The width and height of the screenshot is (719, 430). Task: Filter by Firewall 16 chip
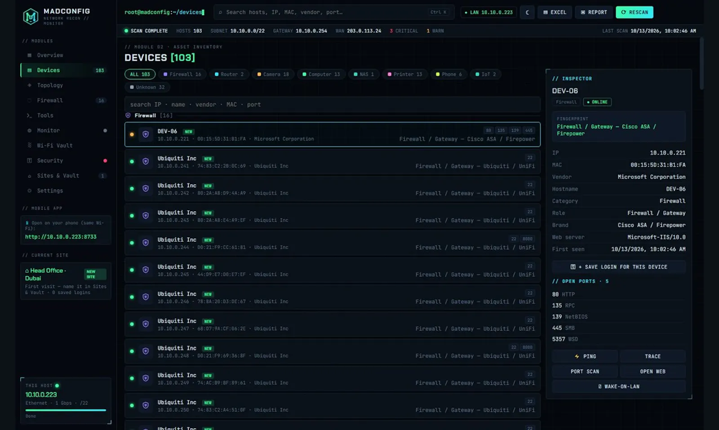point(182,75)
